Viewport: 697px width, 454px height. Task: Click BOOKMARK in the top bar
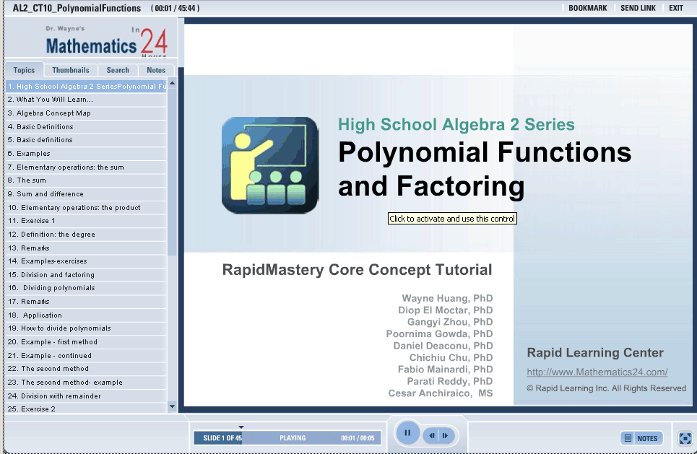click(x=587, y=8)
